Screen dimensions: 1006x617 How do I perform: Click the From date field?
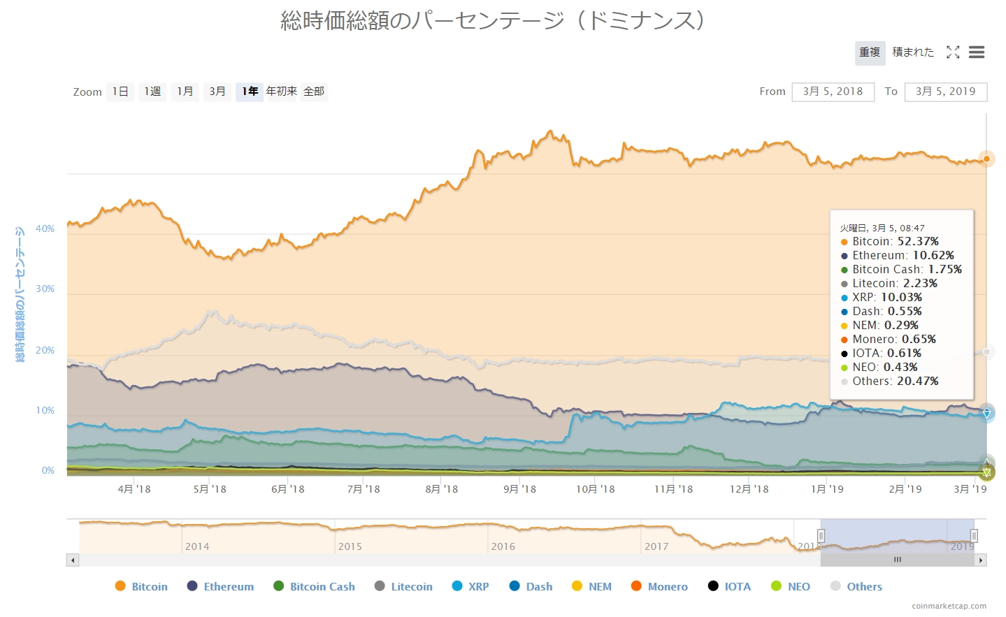coord(833,92)
